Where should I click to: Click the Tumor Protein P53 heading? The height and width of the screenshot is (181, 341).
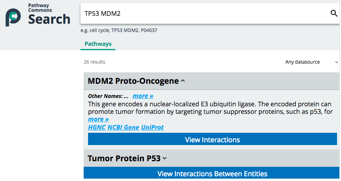click(124, 158)
